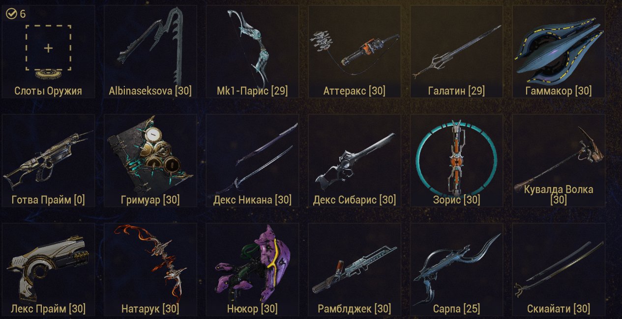This screenshot has height=319, width=622.
Task: Select the Albinaseksova [30] weapon tile
Action: (150, 52)
